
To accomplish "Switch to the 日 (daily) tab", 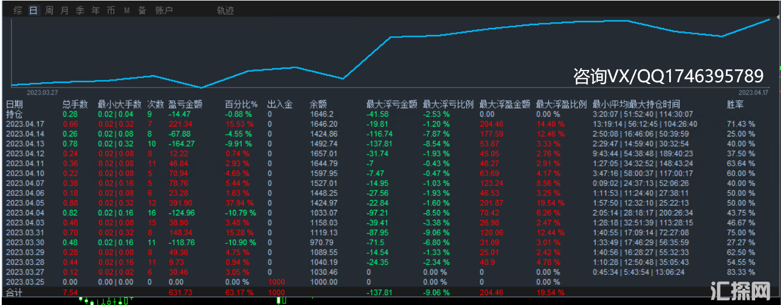I will coord(33,10).
